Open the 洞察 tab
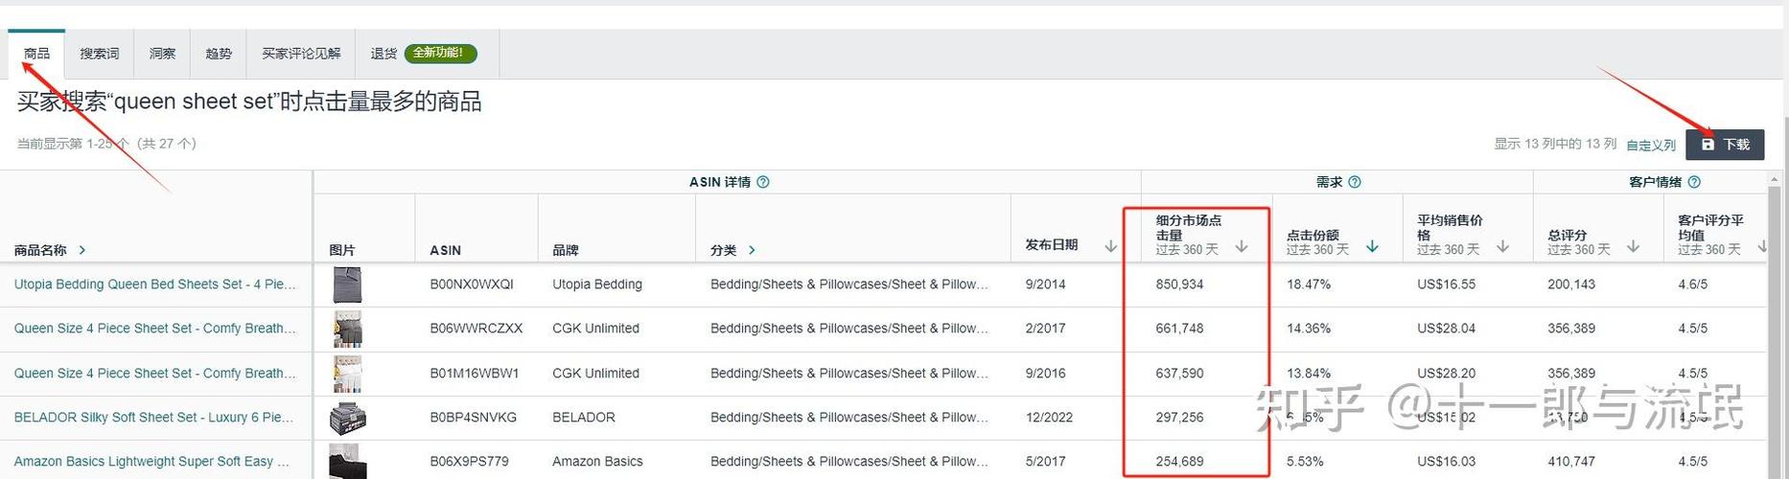1789x479 pixels. pyautogui.click(x=162, y=54)
